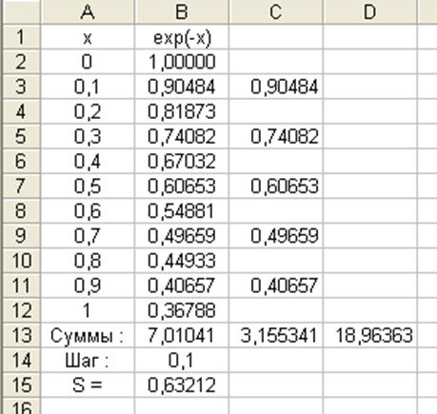Select cell A7 with value 0,5
437x414 pixels.
click(x=88, y=186)
